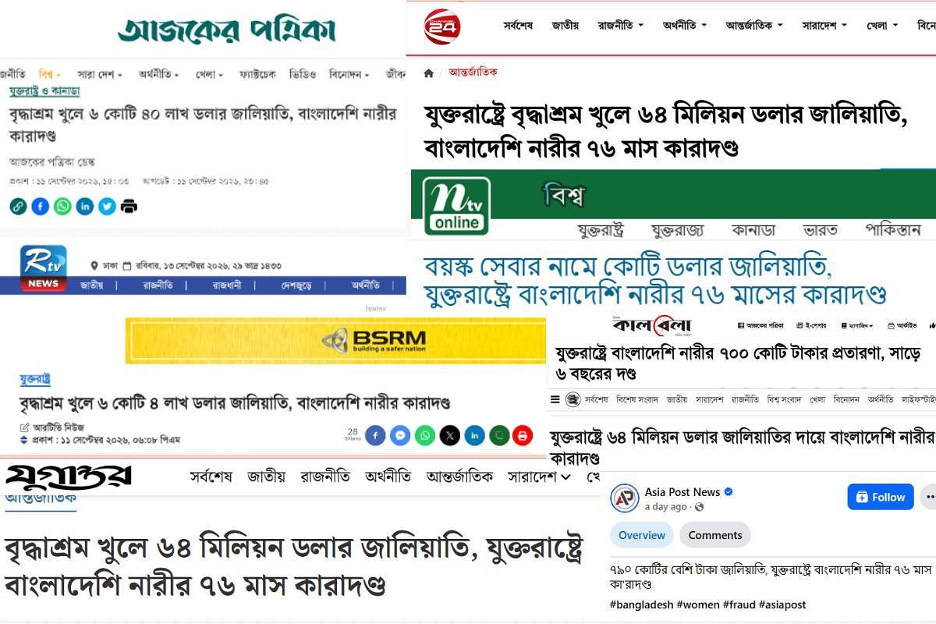936x624 pixels.
Task: Share RTV article on WhatsApp
Action: [x=425, y=435]
